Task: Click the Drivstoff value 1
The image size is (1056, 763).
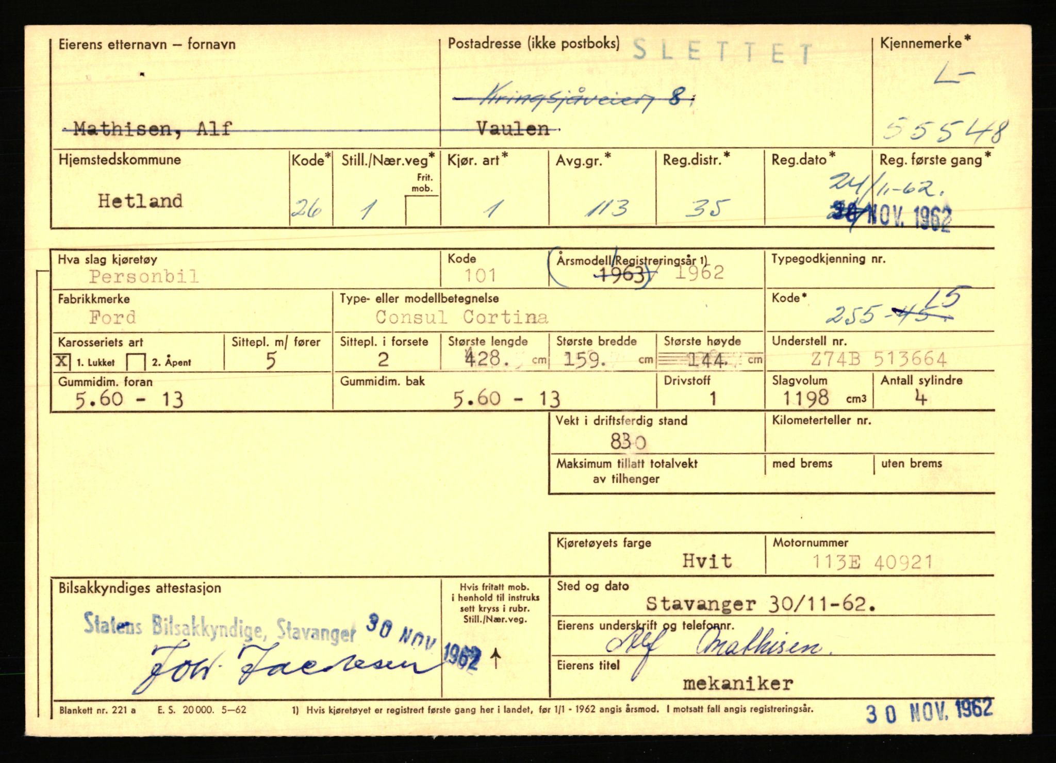Action: (713, 398)
